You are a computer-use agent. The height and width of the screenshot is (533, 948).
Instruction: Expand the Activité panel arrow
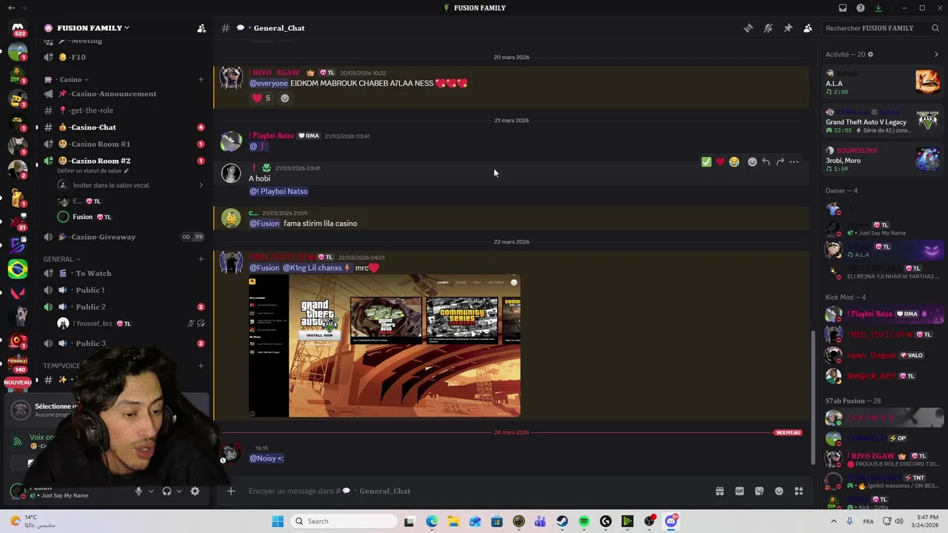click(936, 54)
